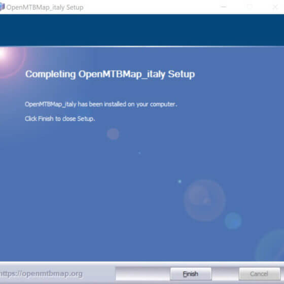
Task: Click the 'Completing OpenMTBMap_italy Setup' heading
Action: click(x=110, y=74)
